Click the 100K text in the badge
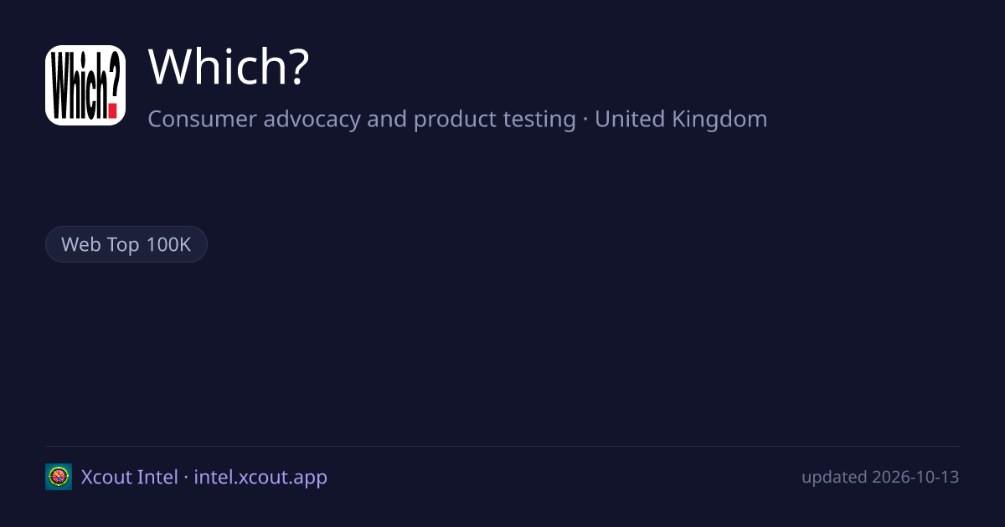This screenshot has width=1005, height=527. (168, 245)
